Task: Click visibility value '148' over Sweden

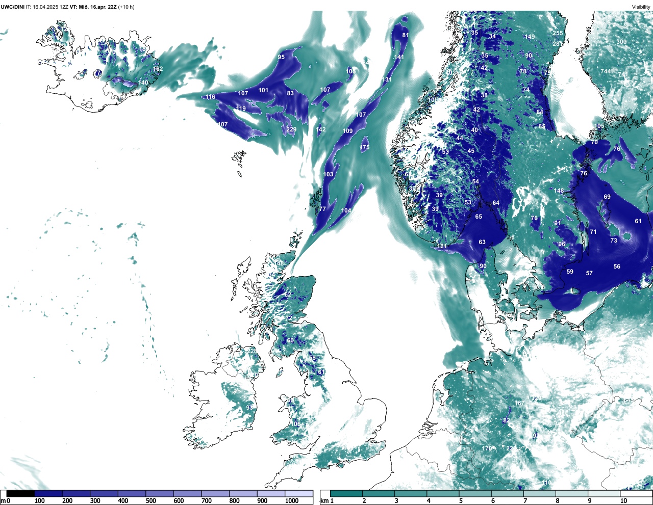Action: tap(559, 191)
